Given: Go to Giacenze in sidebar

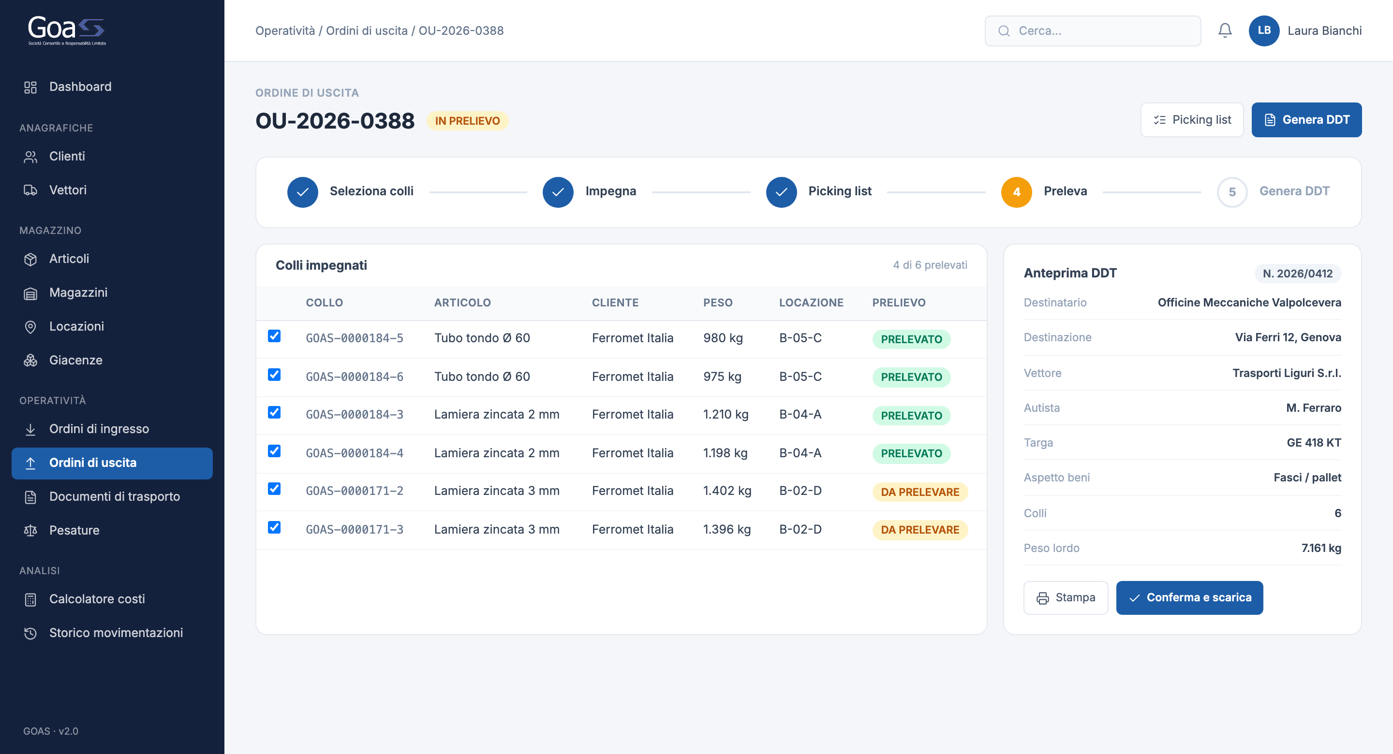Looking at the screenshot, I should (x=112, y=361).
